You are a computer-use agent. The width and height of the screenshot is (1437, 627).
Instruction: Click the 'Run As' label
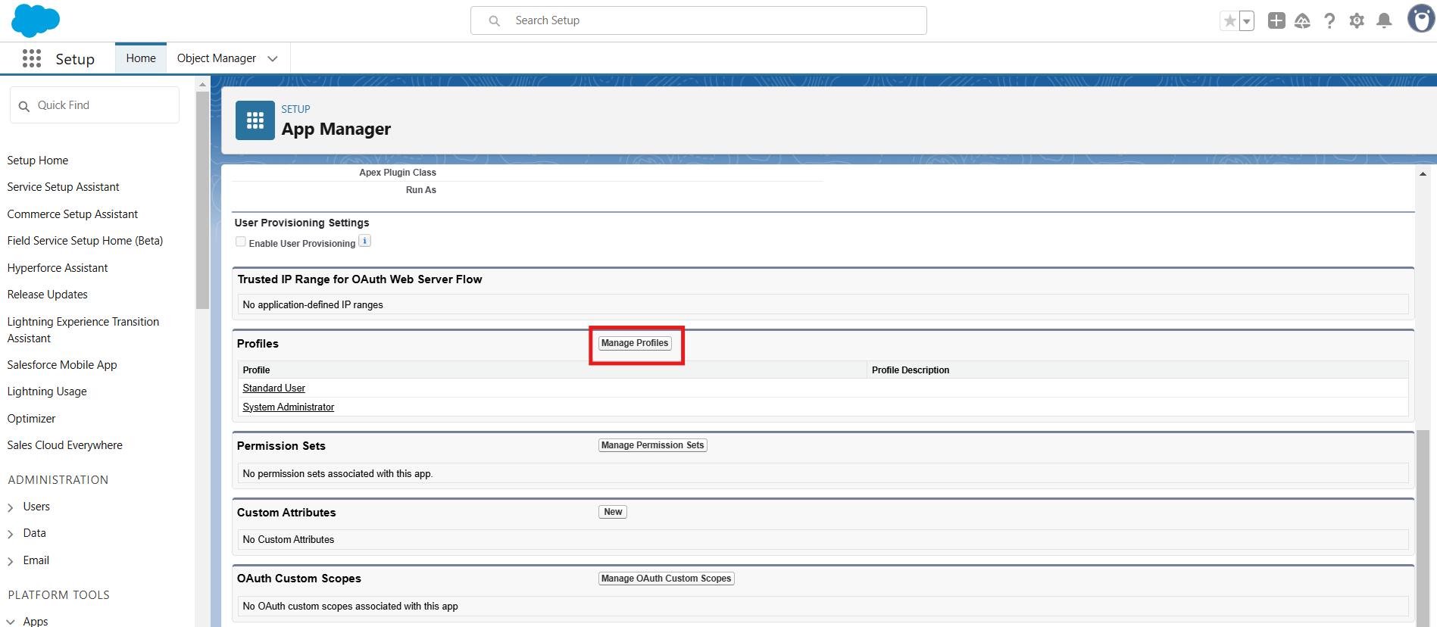(x=421, y=190)
